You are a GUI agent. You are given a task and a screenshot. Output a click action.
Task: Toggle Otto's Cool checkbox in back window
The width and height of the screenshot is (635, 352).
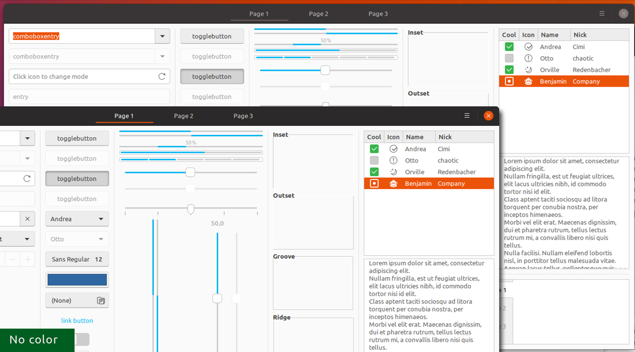(x=509, y=58)
